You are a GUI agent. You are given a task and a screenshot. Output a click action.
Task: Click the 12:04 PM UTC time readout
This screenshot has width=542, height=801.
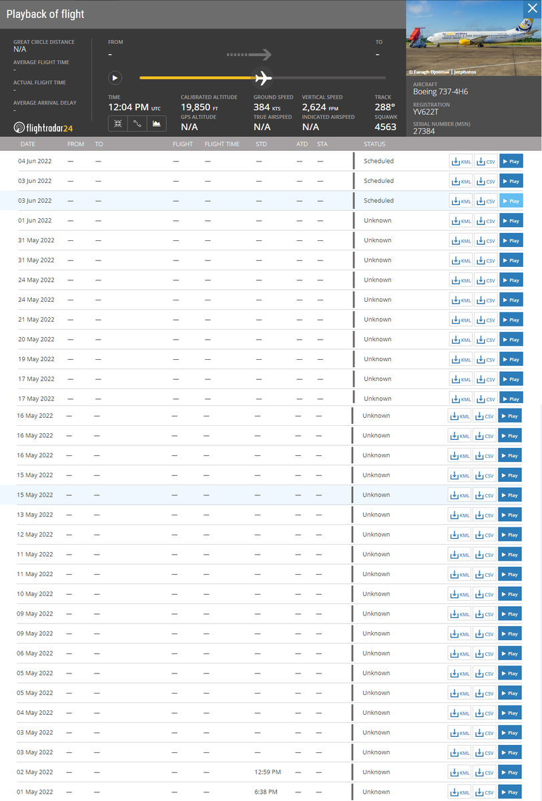coord(134,107)
